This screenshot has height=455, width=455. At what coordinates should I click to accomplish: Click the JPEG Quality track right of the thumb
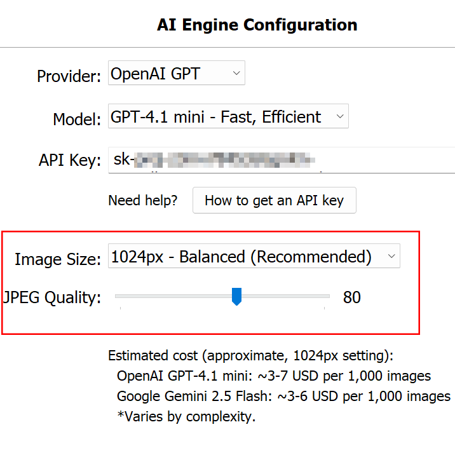(286, 296)
